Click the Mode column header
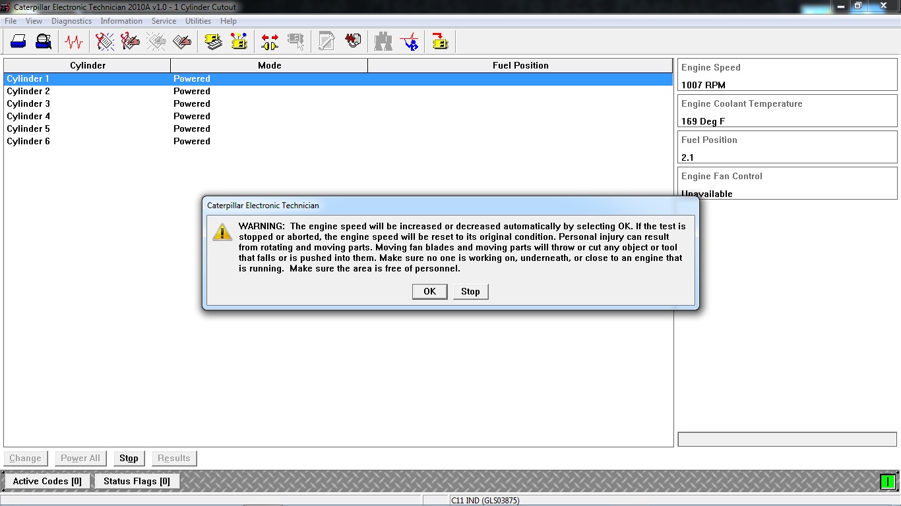901x506 pixels. pyautogui.click(x=269, y=65)
